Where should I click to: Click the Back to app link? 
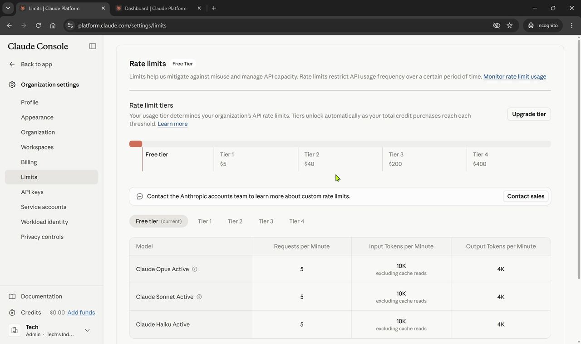coord(36,64)
